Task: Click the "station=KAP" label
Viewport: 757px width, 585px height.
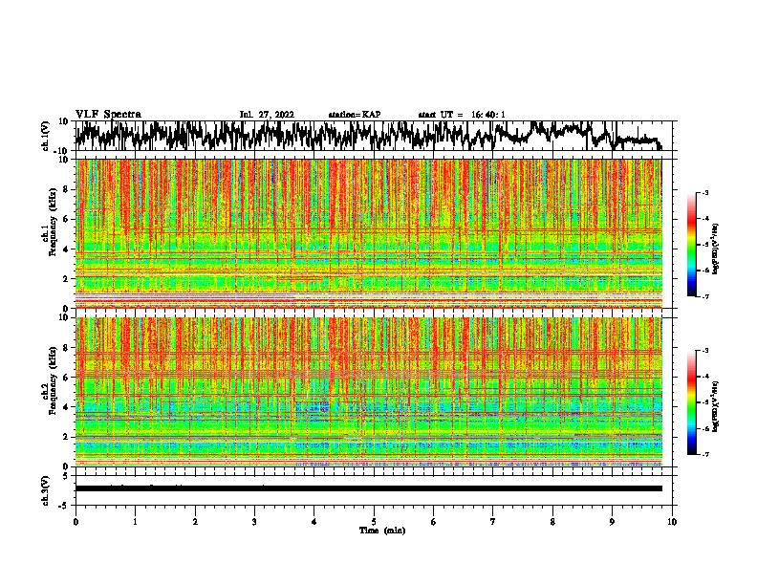Action: pos(355,115)
